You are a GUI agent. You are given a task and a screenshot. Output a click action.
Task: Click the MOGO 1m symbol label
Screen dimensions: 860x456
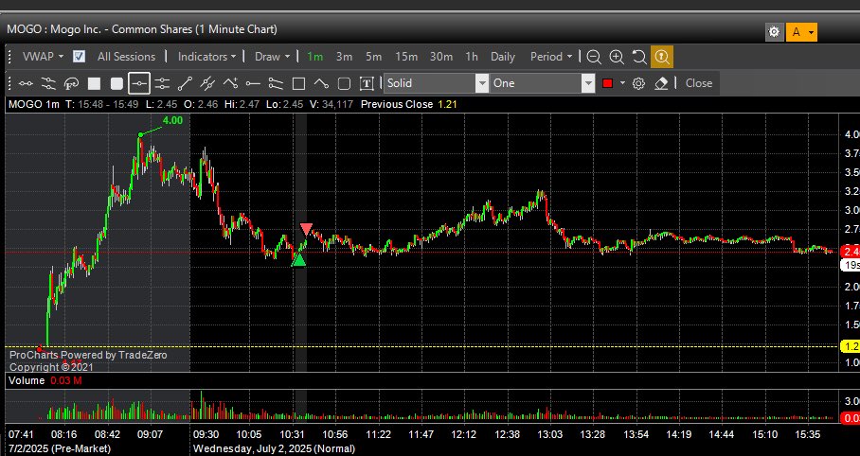pos(34,104)
